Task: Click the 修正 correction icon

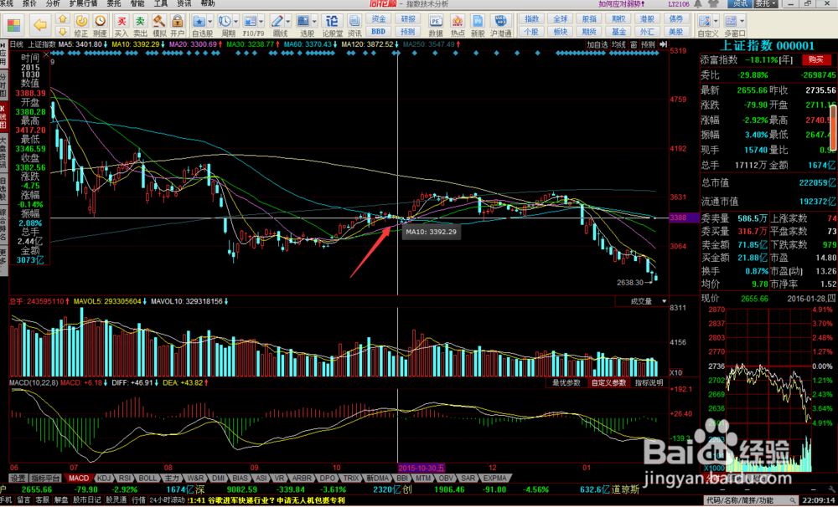Action: (x=81, y=21)
